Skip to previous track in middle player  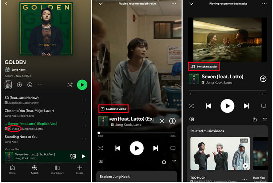click(118, 148)
